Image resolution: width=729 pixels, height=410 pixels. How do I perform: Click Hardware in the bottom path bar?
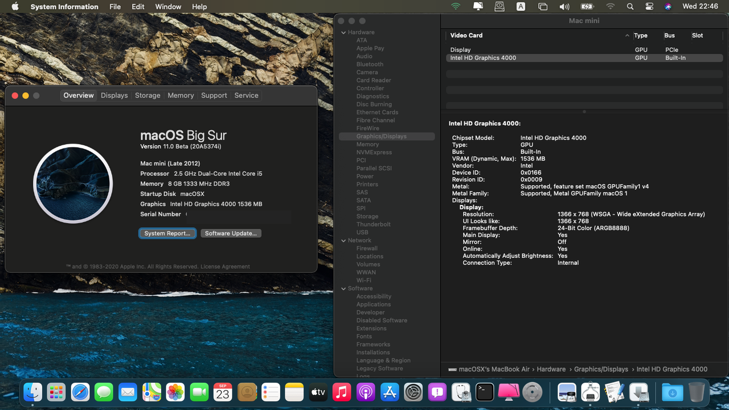[551, 369]
